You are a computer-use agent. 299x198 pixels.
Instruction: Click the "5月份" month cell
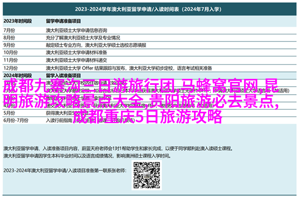click(x=9, y=113)
